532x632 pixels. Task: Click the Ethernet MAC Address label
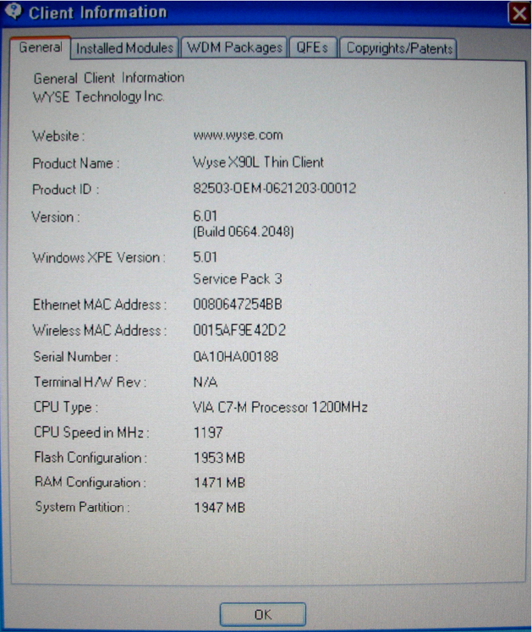pyautogui.click(x=100, y=305)
